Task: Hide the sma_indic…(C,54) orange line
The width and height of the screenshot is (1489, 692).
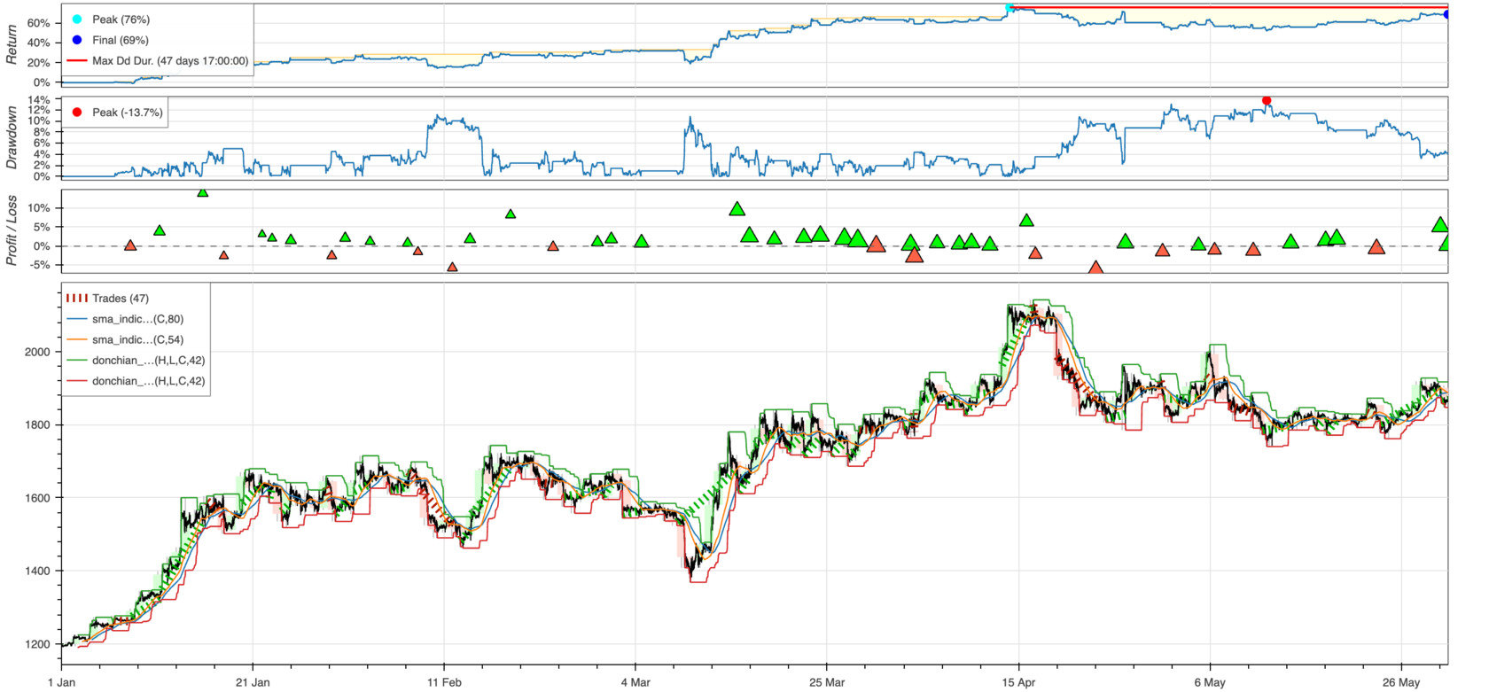Action: 137,339
